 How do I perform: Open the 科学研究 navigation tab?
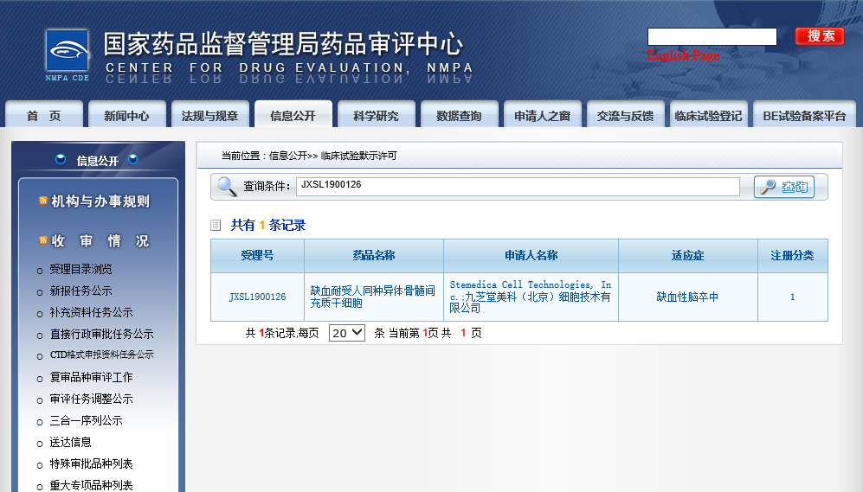coord(376,116)
